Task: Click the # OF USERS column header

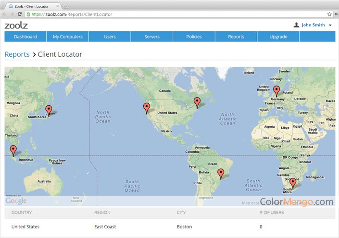Action: (272, 213)
